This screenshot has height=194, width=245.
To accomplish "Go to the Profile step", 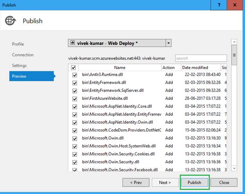I will (18, 44).
